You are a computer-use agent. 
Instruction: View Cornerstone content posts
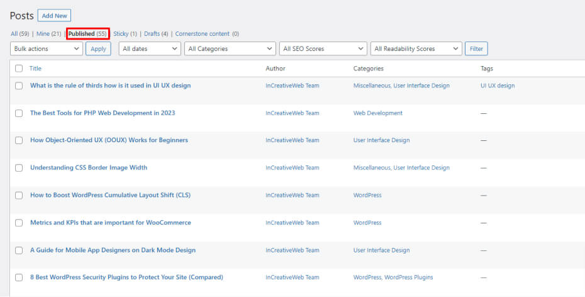(x=203, y=33)
